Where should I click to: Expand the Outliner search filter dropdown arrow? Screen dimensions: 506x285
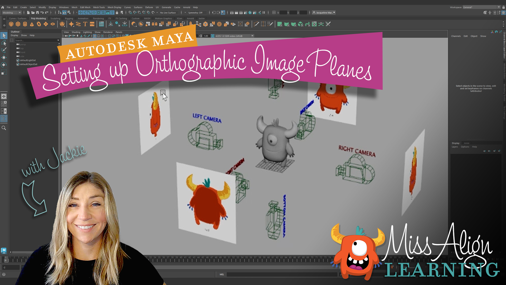[x=58, y=40]
